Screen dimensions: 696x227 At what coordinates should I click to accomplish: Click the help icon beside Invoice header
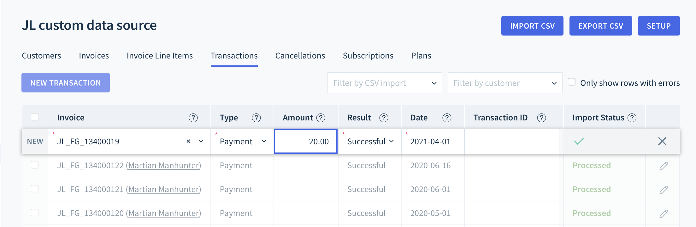coord(193,118)
